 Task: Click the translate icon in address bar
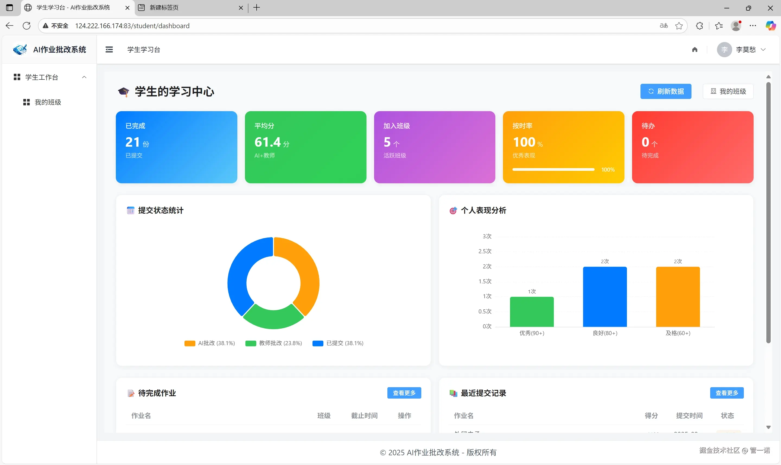[664, 26]
